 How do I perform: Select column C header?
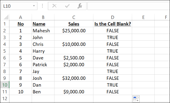tap(74, 17)
